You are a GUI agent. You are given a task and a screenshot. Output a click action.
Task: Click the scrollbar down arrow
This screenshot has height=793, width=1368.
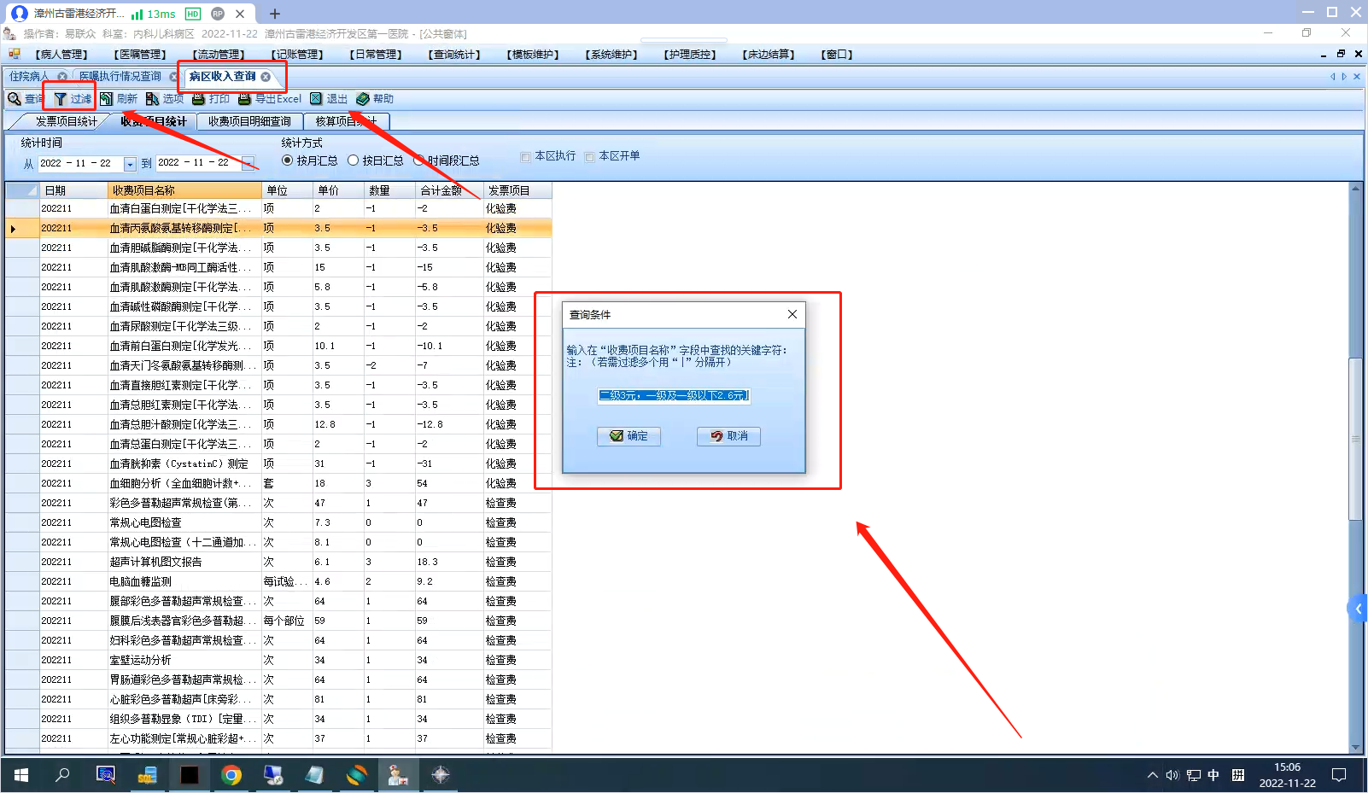1355,748
